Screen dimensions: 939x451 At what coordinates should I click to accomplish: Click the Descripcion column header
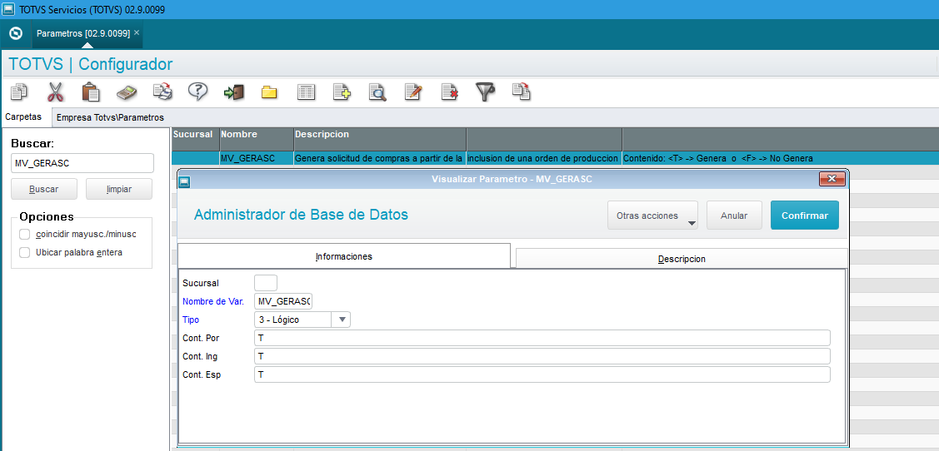[x=380, y=139]
